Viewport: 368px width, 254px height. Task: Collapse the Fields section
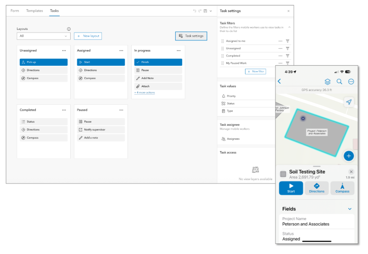[x=350, y=209]
